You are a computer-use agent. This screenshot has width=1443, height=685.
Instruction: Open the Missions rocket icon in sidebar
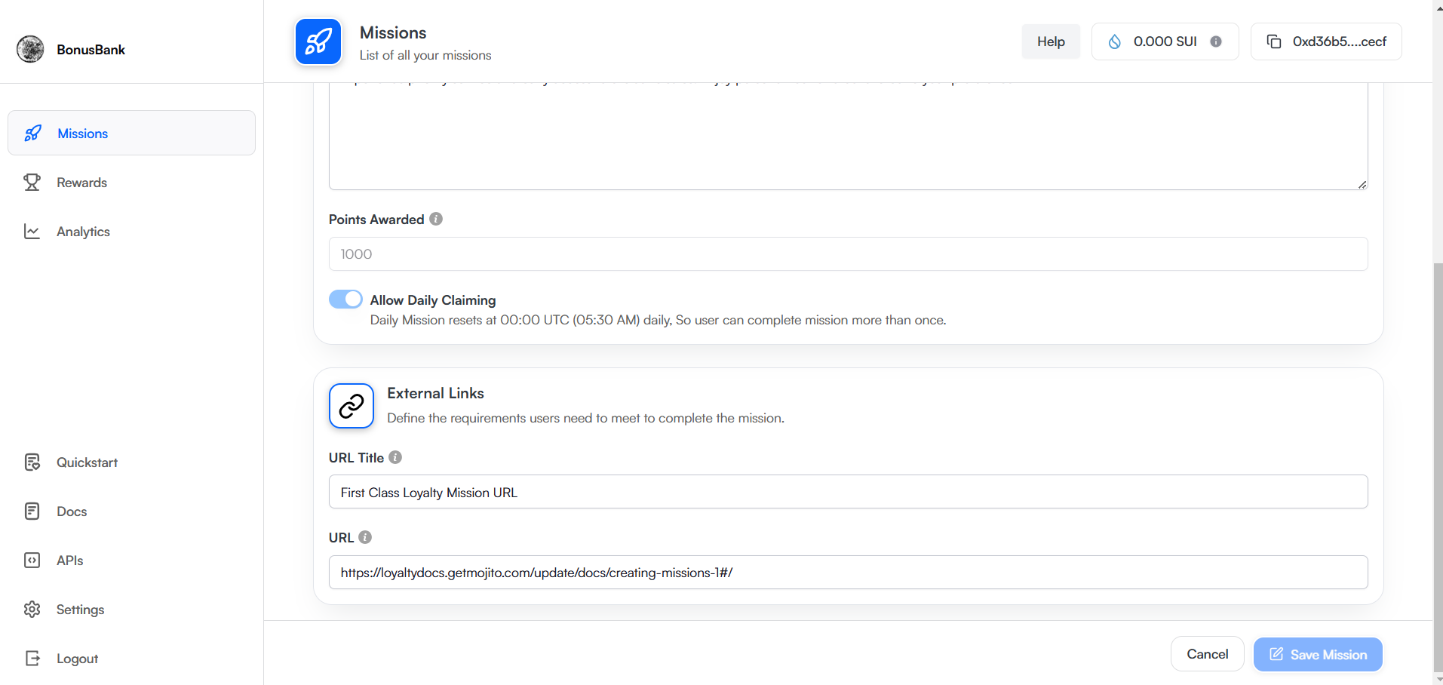coord(32,134)
